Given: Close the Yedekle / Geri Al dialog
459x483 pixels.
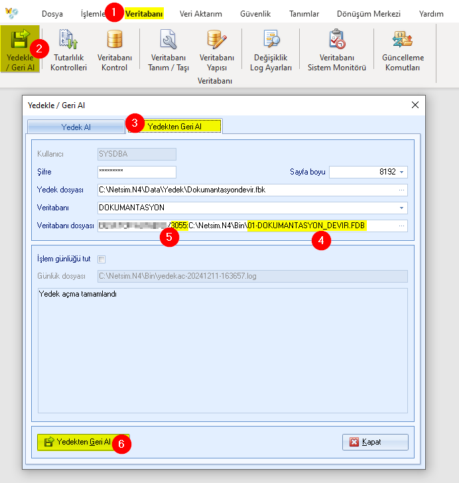Looking at the screenshot, I should 415,105.
